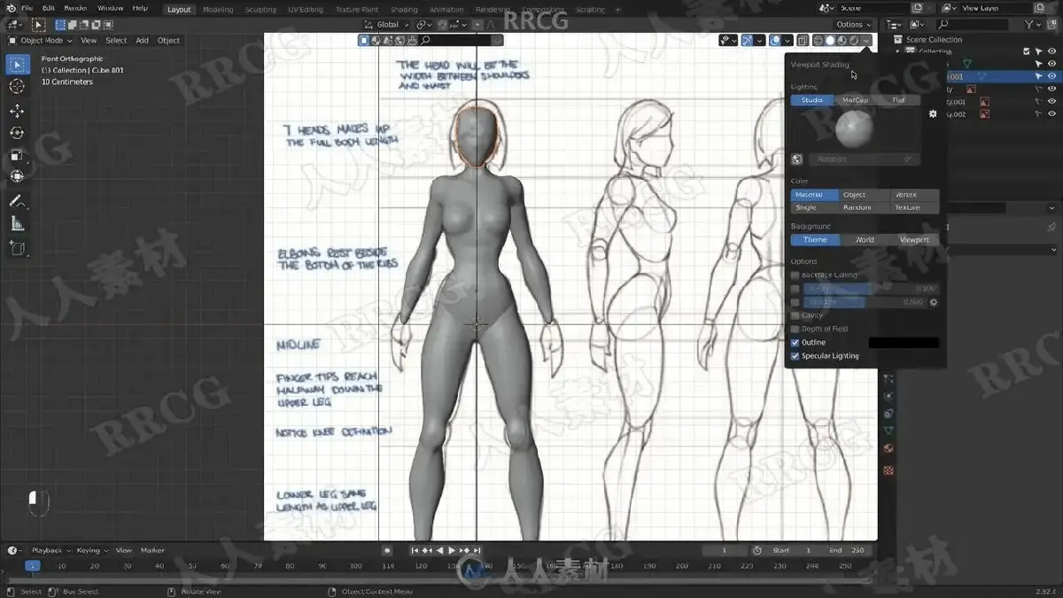The image size is (1063, 598).
Task: Select the Select Box tool
Action: 17,65
